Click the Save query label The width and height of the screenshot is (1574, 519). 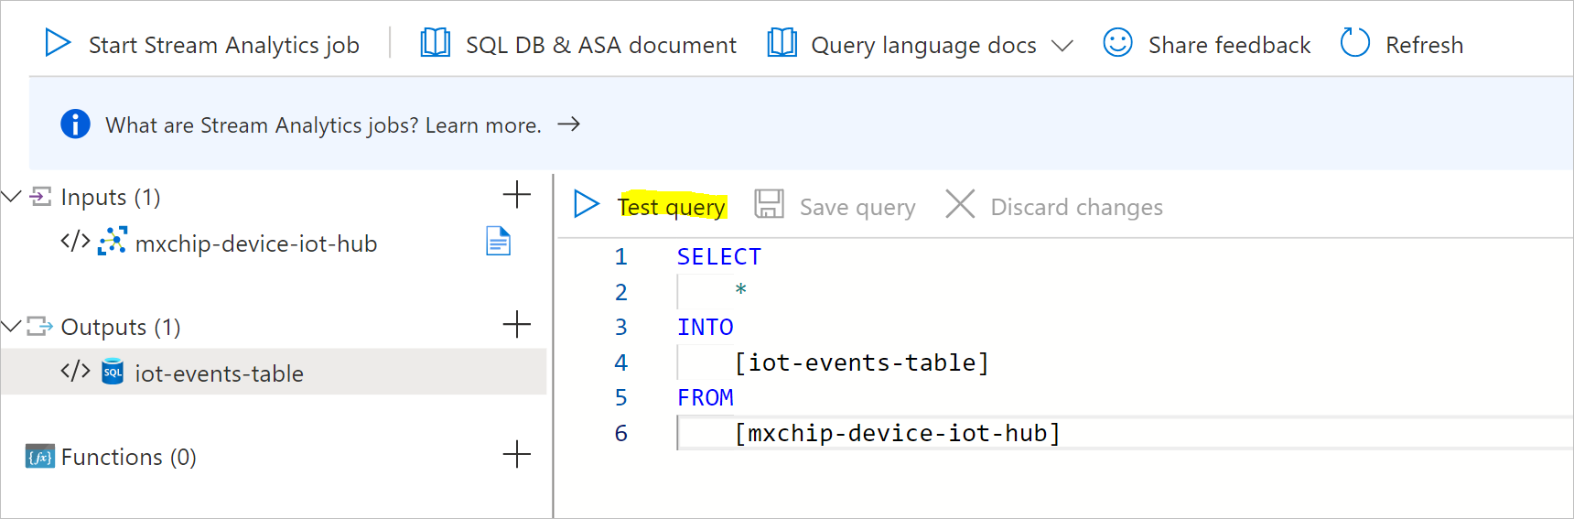point(857,208)
